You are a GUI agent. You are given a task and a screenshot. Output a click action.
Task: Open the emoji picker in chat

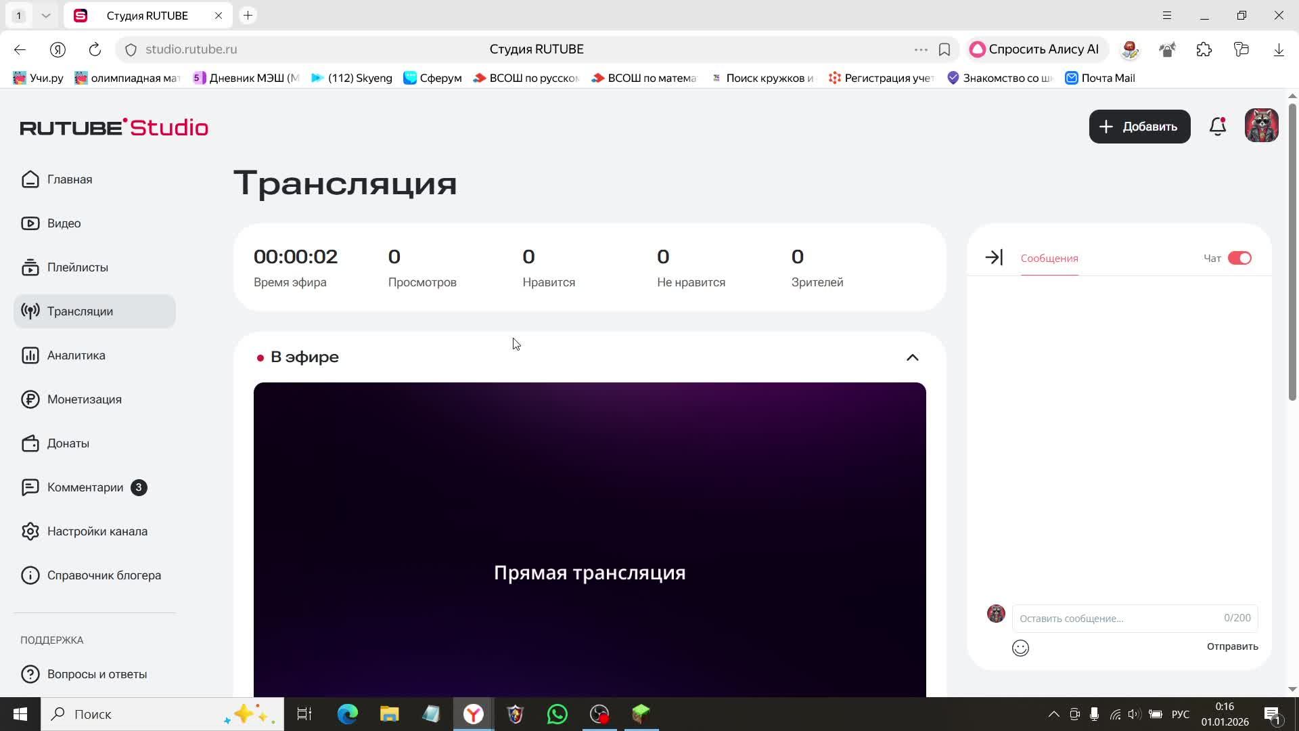click(x=1020, y=648)
